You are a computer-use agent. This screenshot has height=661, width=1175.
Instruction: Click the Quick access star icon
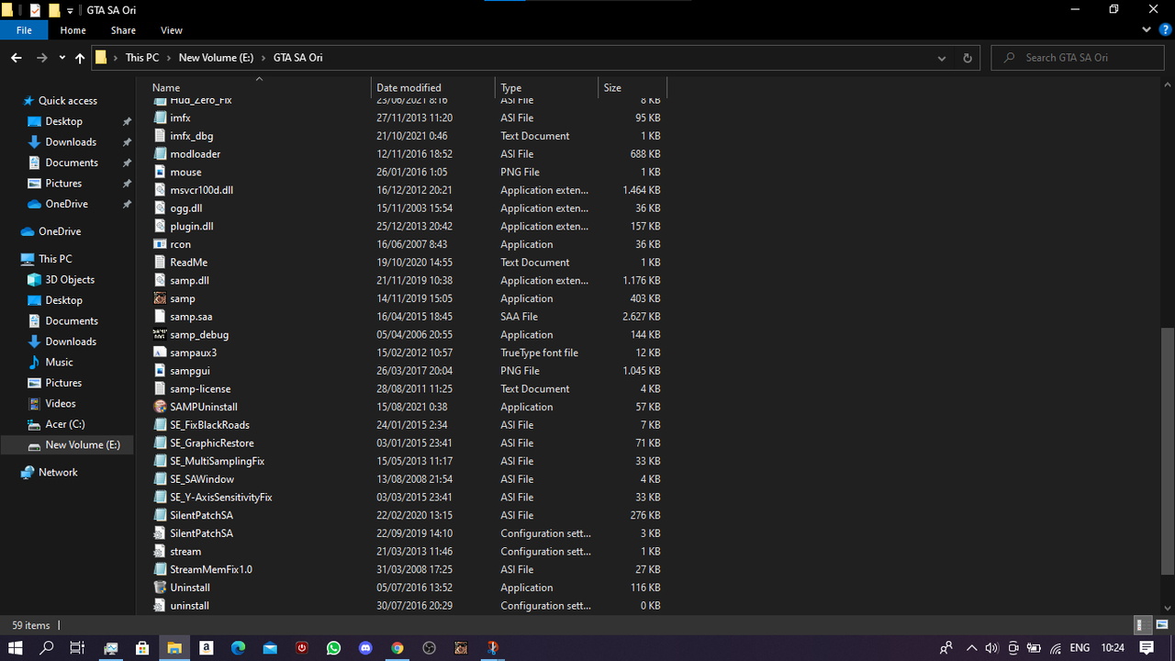28,101
